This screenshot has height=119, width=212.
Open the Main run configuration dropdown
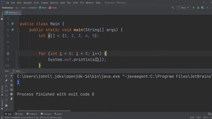coord(183,8)
